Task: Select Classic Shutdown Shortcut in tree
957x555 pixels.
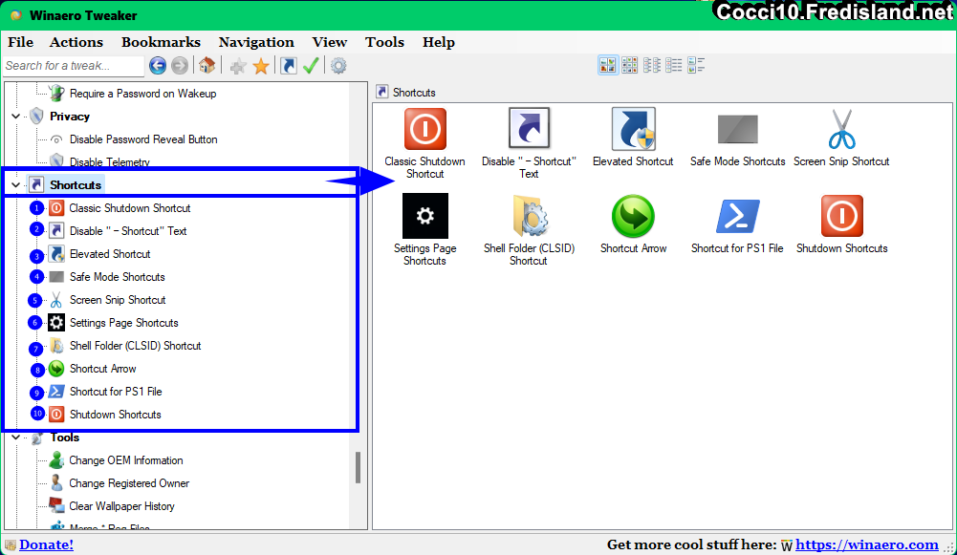Action: tap(129, 208)
